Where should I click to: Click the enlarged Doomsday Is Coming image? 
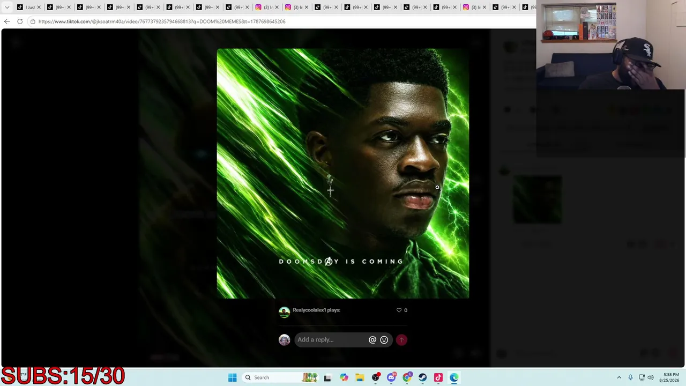pos(343,173)
